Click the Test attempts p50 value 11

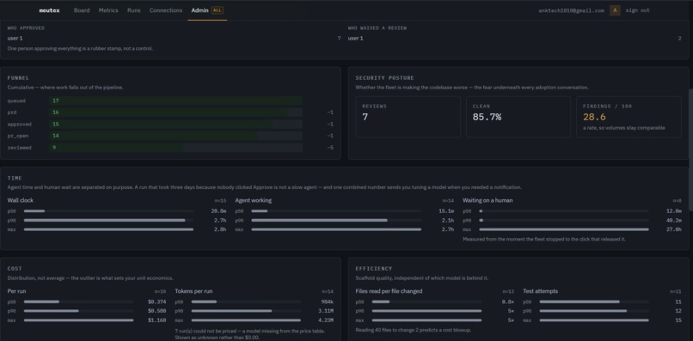click(x=678, y=302)
